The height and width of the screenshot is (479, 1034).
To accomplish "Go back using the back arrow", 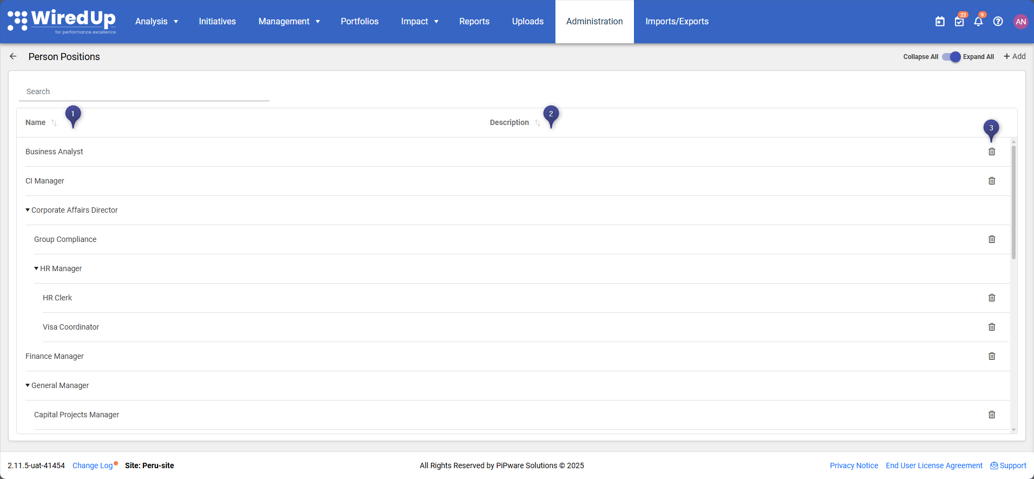I will pyautogui.click(x=14, y=56).
